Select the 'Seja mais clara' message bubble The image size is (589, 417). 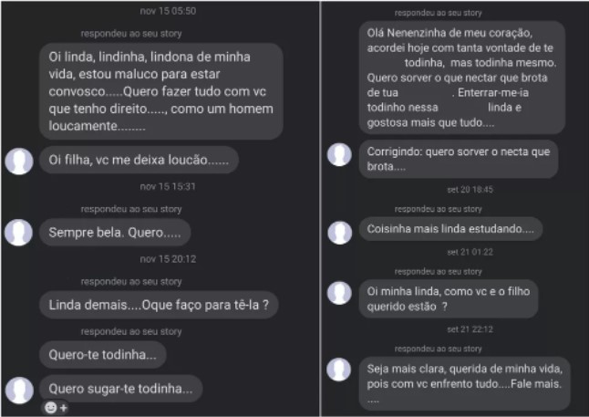click(x=465, y=384)
